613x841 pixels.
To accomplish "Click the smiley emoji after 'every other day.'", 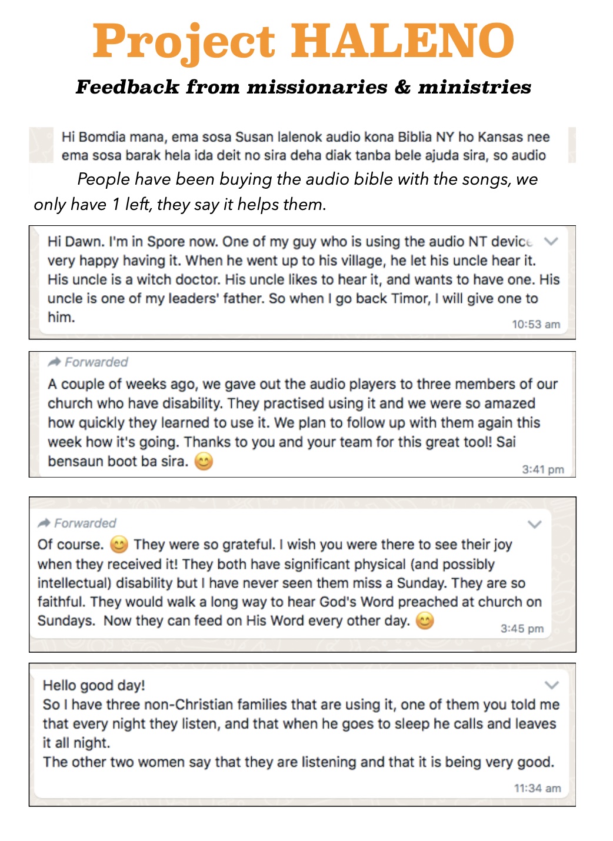I will point(425,620).
